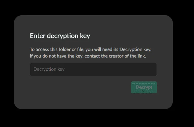
Task: Click the 'contact the creator of the link' line
Action: point(115,56)
